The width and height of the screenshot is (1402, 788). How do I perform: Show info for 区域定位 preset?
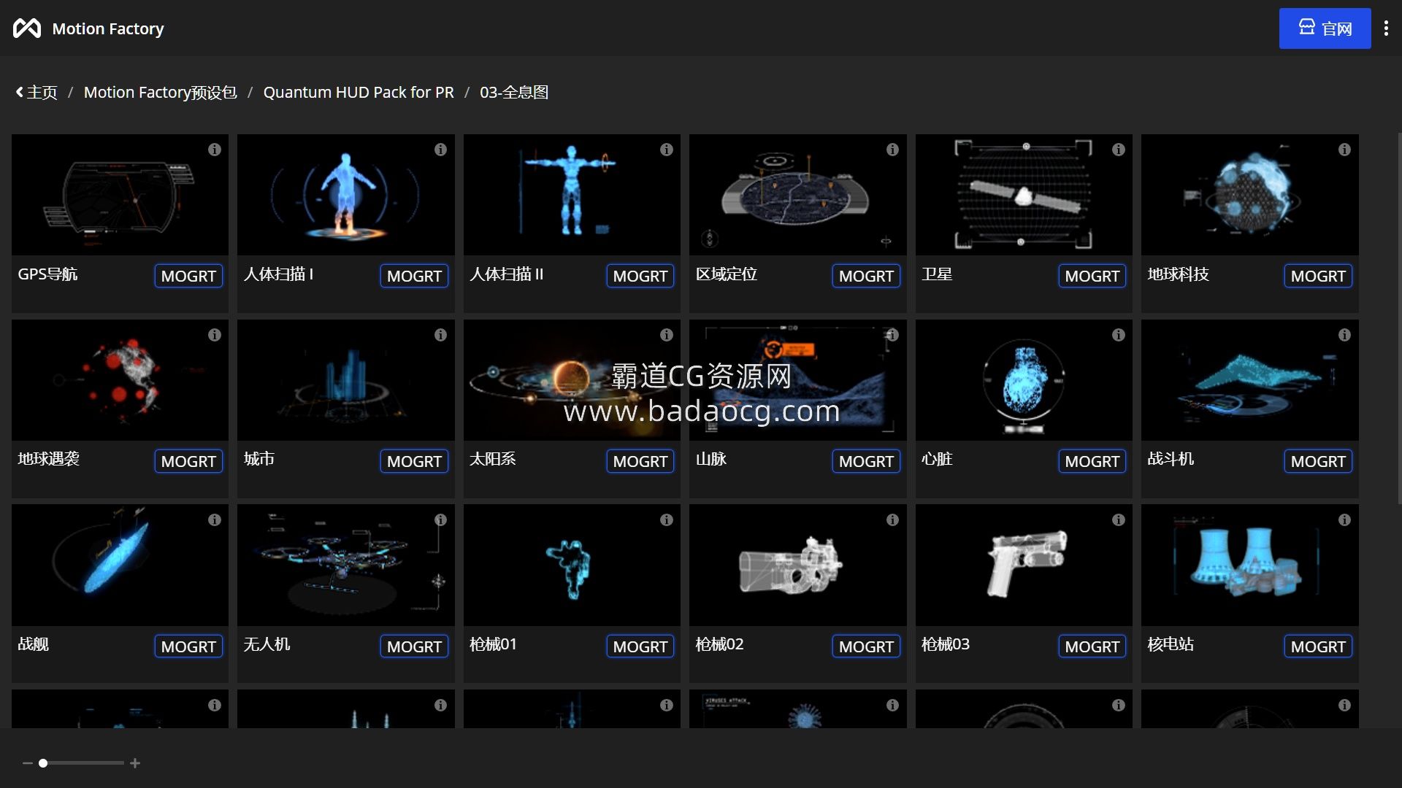pyautogui.click(x=892, y=150)
